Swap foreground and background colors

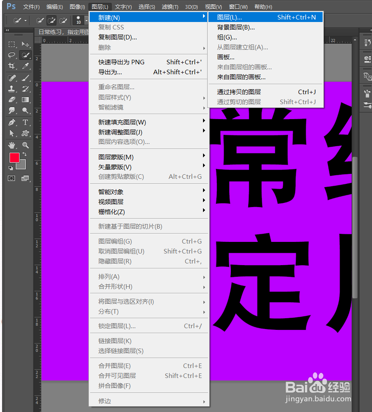tap(24, 154)
